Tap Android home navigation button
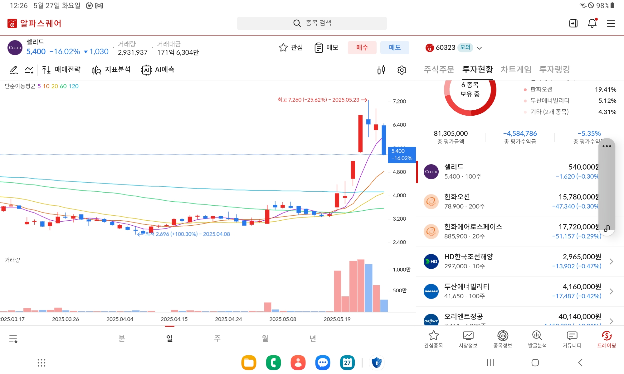The height and width of the screenshot is (374, 624). pos(535,362)
